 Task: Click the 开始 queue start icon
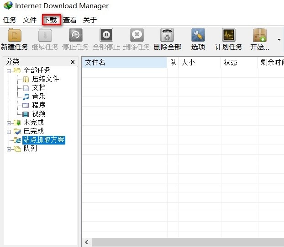coord(259,35)
